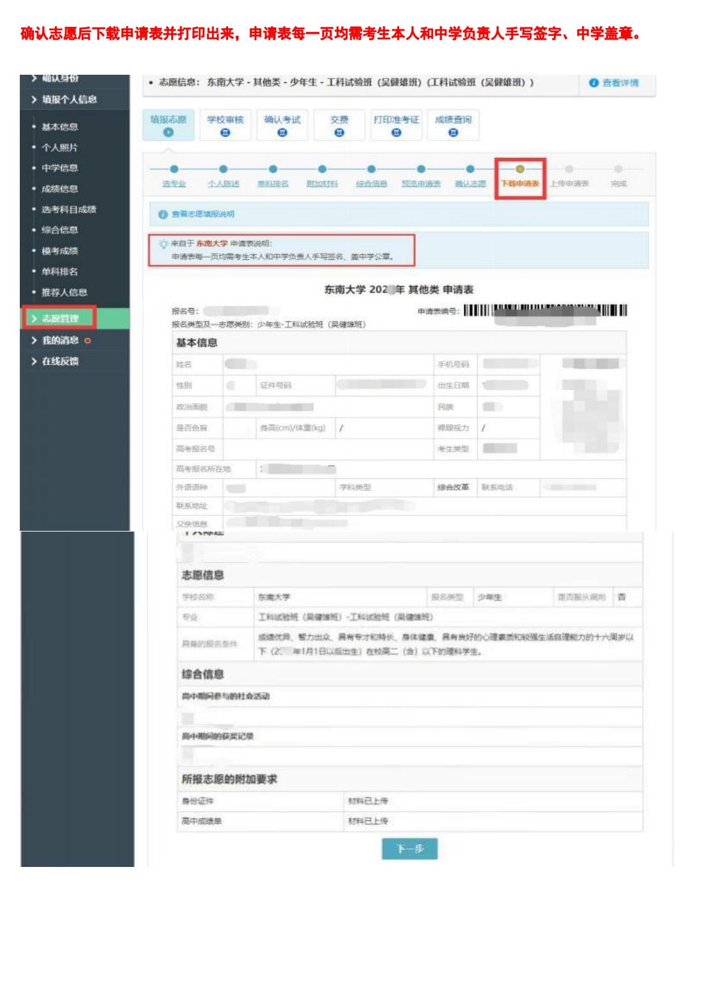Click the icon under 成绩查询 tab
The width and height of the screenshot is (704, 996).
pyautogui.click(x=453, y=133)
